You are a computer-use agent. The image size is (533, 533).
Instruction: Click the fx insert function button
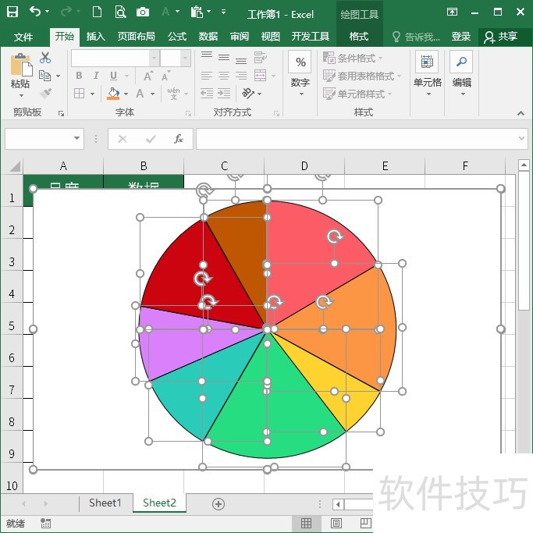click(x=179, y=139)
